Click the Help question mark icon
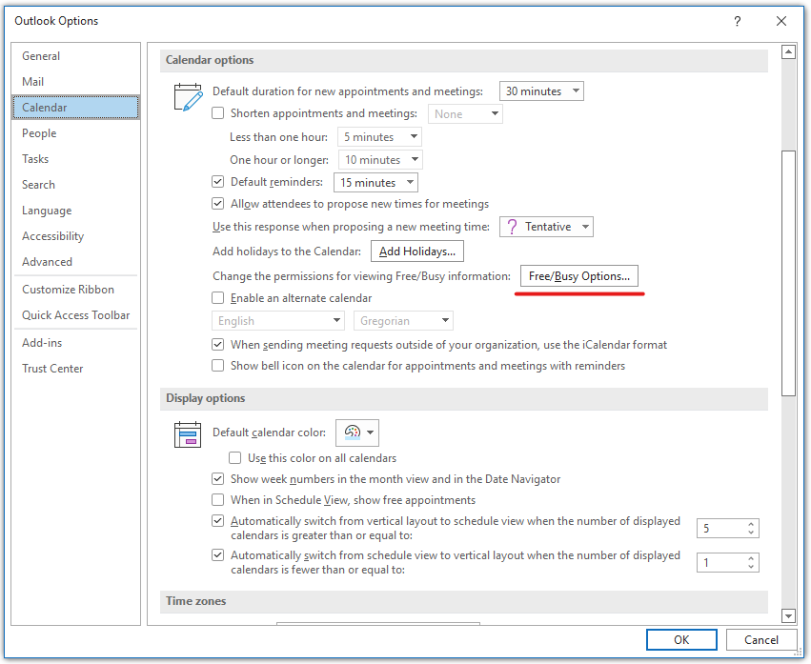This screenshot has width=811, height=664. [738, 21]
